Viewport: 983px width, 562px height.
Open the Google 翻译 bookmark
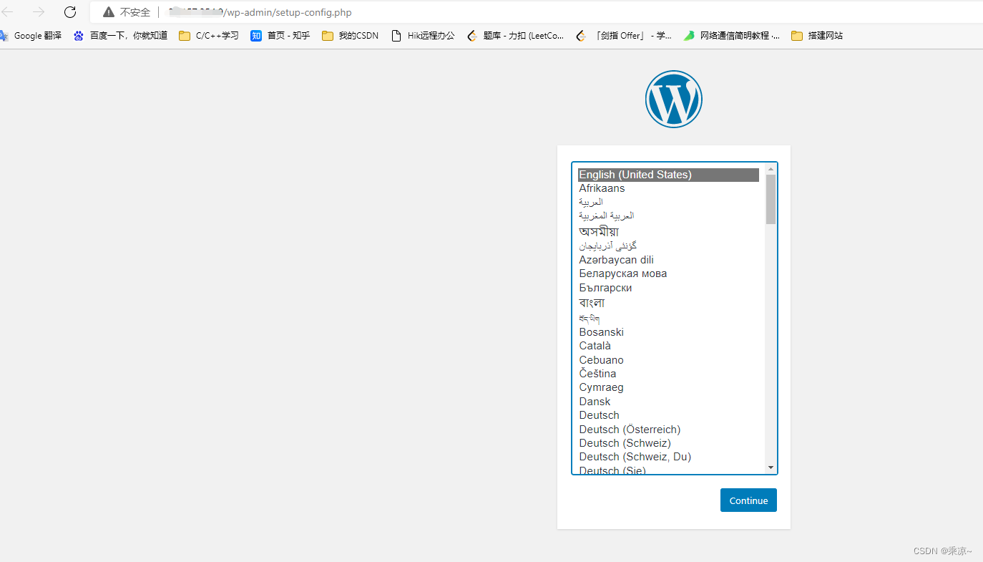31,35
